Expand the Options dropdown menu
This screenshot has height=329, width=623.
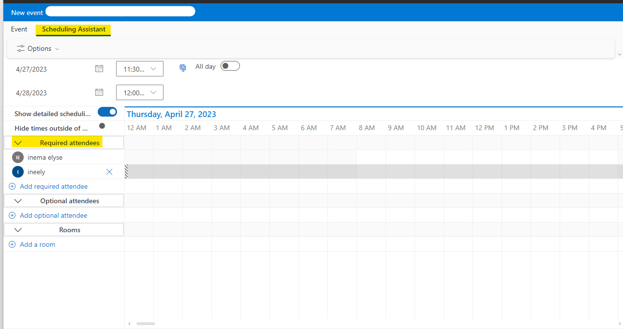57,49
